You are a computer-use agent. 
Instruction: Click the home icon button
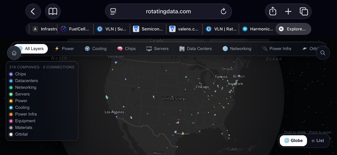pyautogui.click(x=14, y=53)
